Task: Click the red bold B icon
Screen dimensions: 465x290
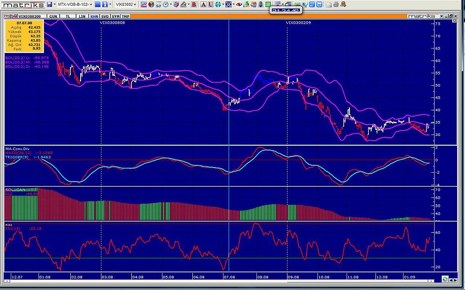Action: click(x=194, y=4)
